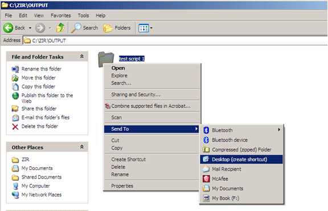Click the red McAfee shield icon
The height and width of the screenshot is (211, 328).
206,179
